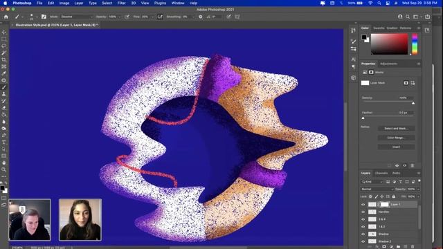Screen dimensions: 443x249
Task: Select the Crop tool
Action: pos(4,59)
